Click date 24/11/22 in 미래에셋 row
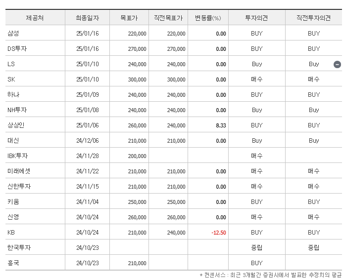Viewport: 343px width, 279px height. (x=88, y=171)
